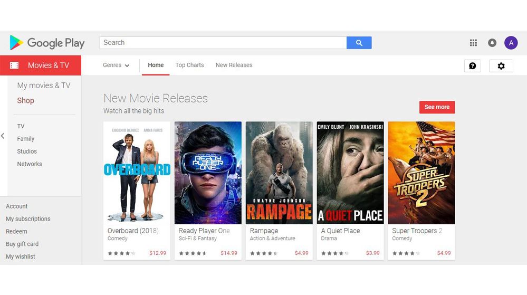Select Shop in the sidebar
Image resolution: width=527 pixels, height=295 pixels.
point(25,101)
